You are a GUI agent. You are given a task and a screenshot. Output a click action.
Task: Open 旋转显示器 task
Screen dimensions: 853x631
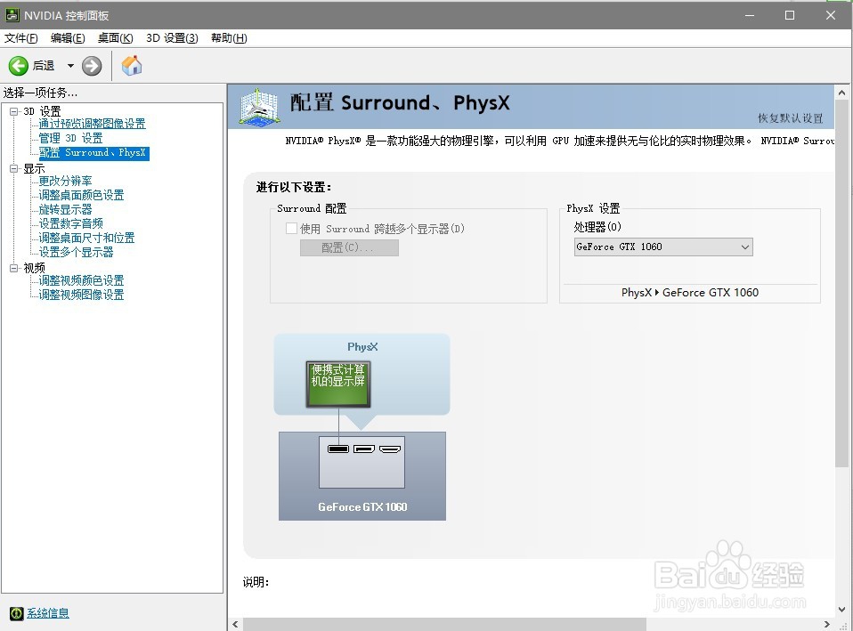[x=65, y=209]
